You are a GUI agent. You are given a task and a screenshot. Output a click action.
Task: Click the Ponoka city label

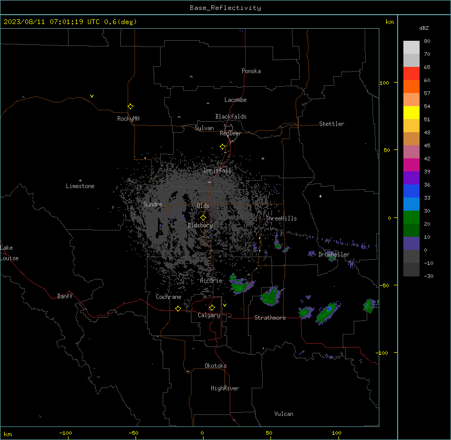251,71
